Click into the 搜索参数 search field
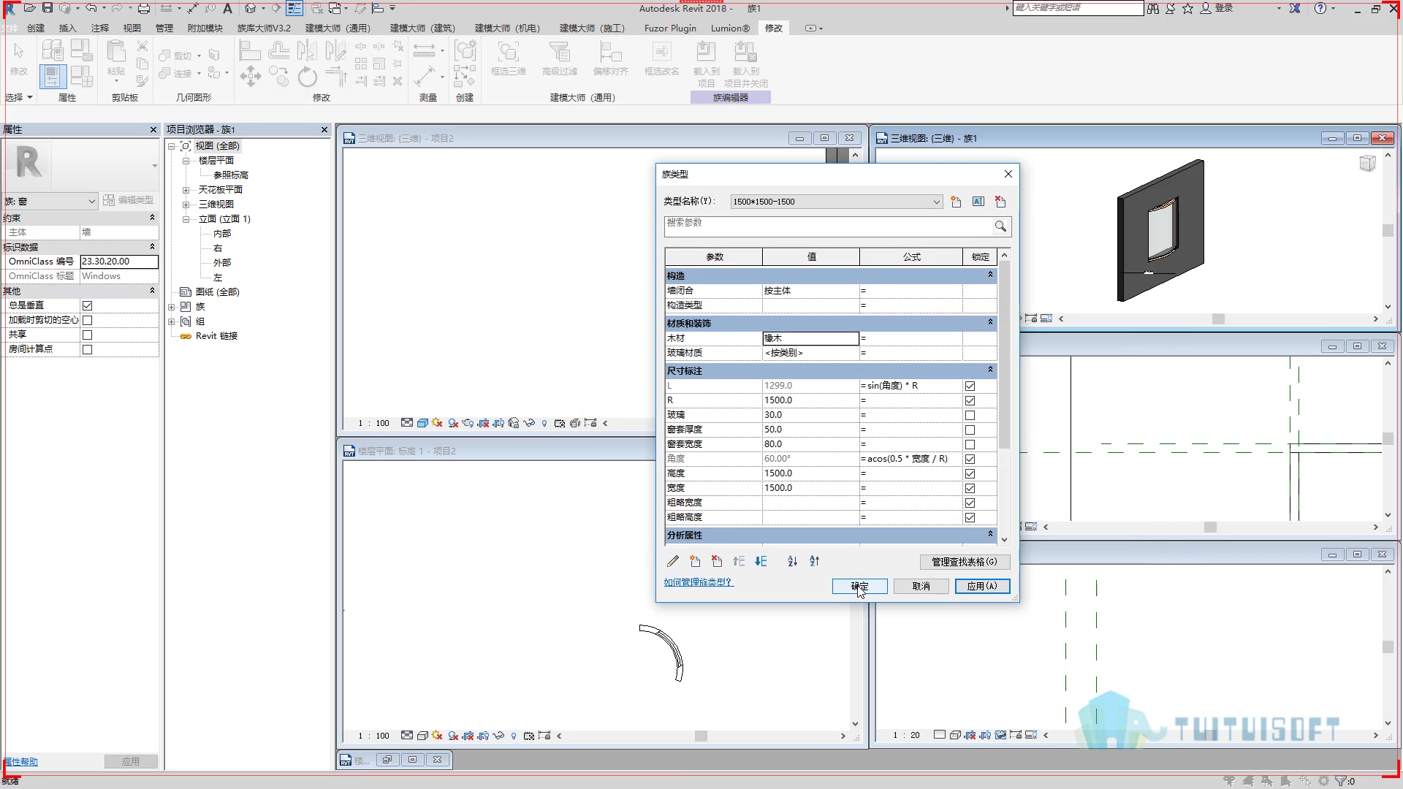The width and height of the screenshot is (1403, 789). point(828,226)
